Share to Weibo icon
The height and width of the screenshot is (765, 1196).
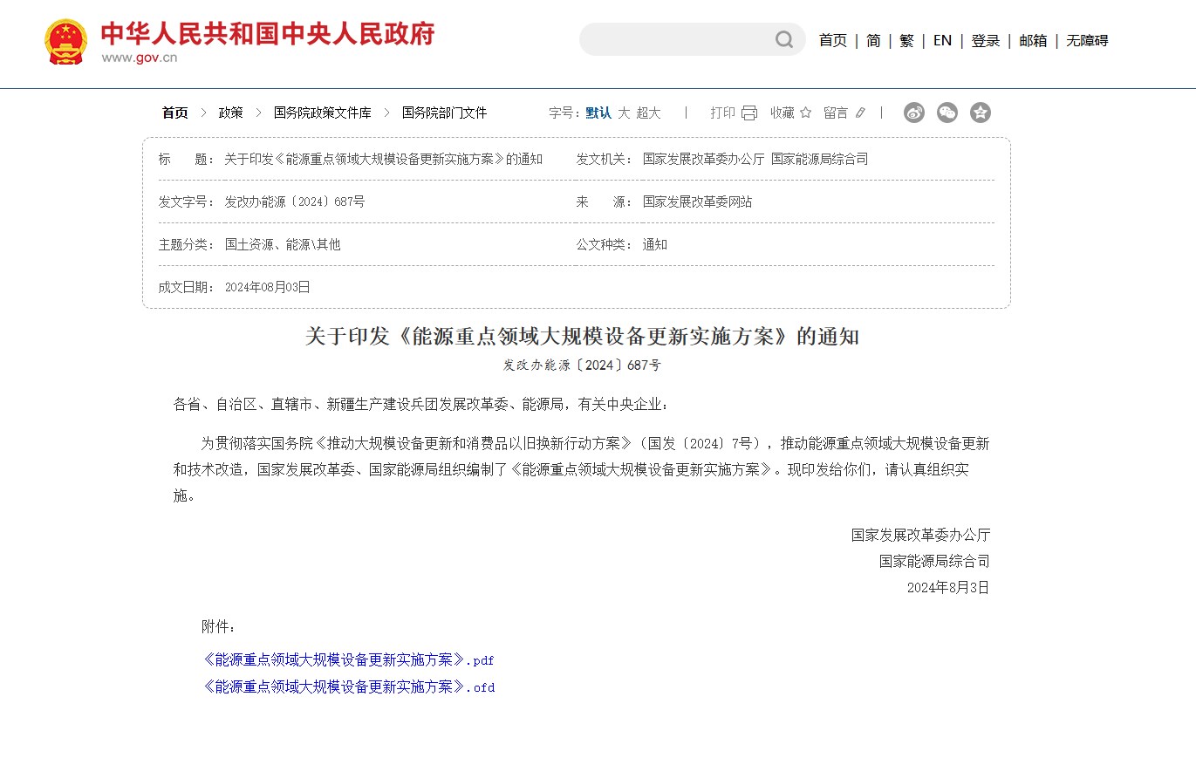click(913, 113)
